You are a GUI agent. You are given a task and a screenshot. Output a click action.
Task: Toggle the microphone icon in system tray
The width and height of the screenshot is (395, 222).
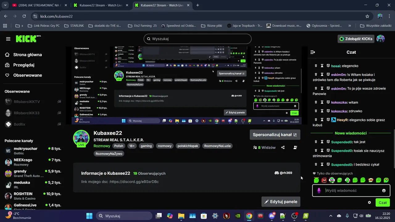coord(347,216)
